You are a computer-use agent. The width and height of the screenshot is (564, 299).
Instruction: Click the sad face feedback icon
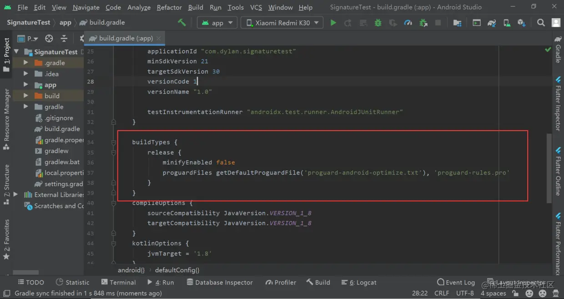point(542,294)
